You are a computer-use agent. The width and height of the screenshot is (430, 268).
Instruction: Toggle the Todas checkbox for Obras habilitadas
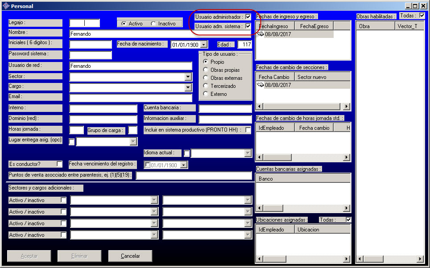coord(422,16)
